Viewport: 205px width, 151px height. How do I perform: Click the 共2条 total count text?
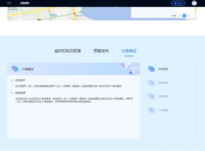tap(174, 16)
